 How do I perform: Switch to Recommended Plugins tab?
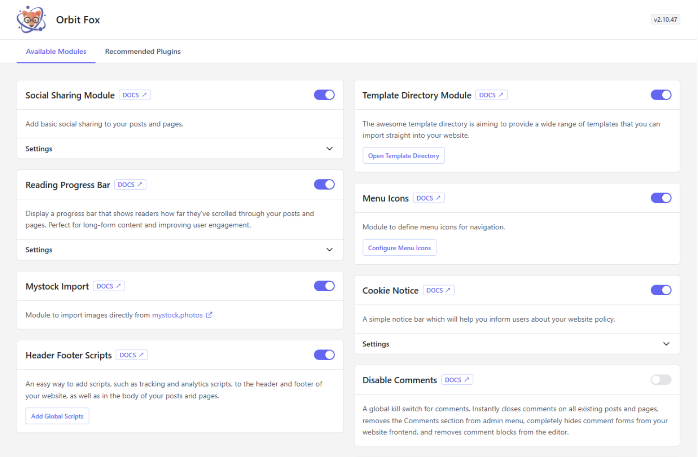coord(143,51)
